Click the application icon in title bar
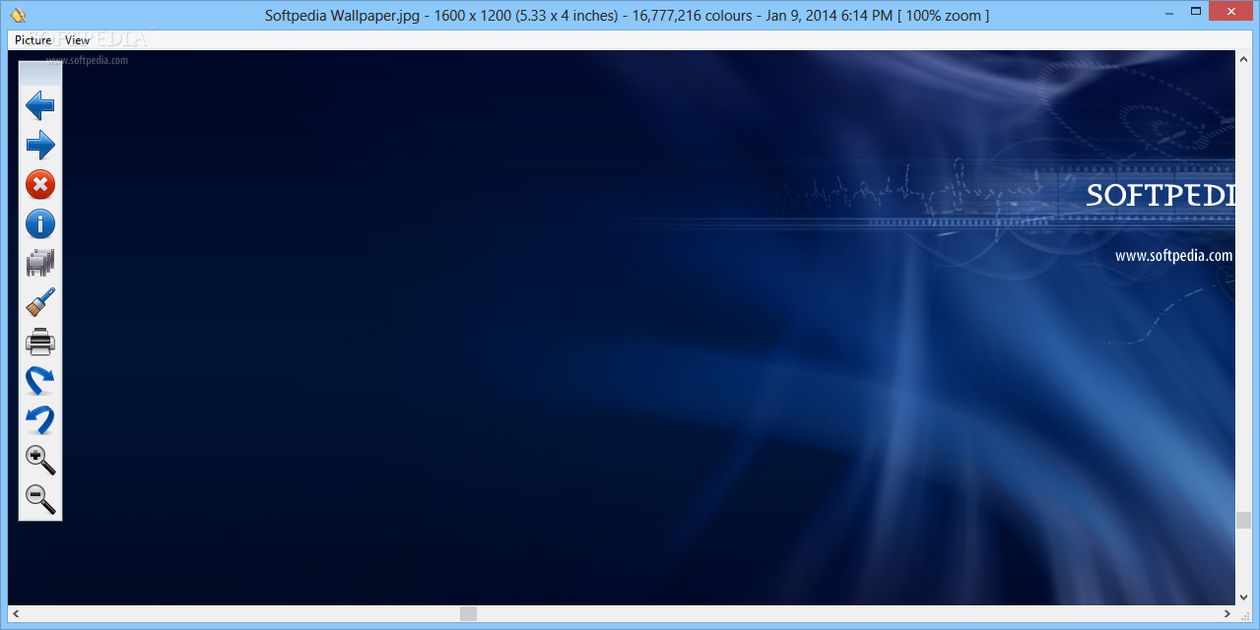Image resolution: width=1260 pixels, height=630 pixels. tap(19, 15)
